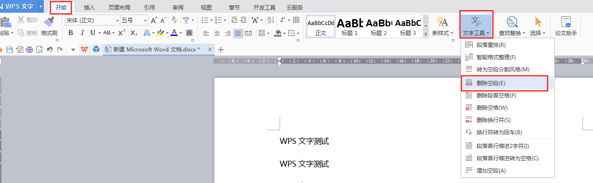Apply the yellow text highlight color
Screen dimensions: 593x183
point(160,33)
